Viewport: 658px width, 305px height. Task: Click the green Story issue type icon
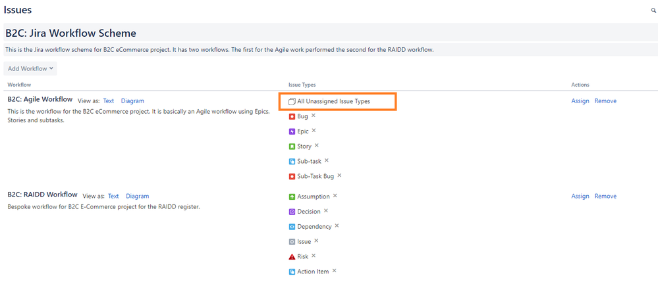292,147
